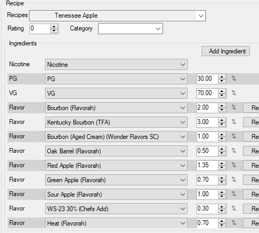Click the Add Ingredient button
Viewport: 259px width, 233px height.
point(226,51)
